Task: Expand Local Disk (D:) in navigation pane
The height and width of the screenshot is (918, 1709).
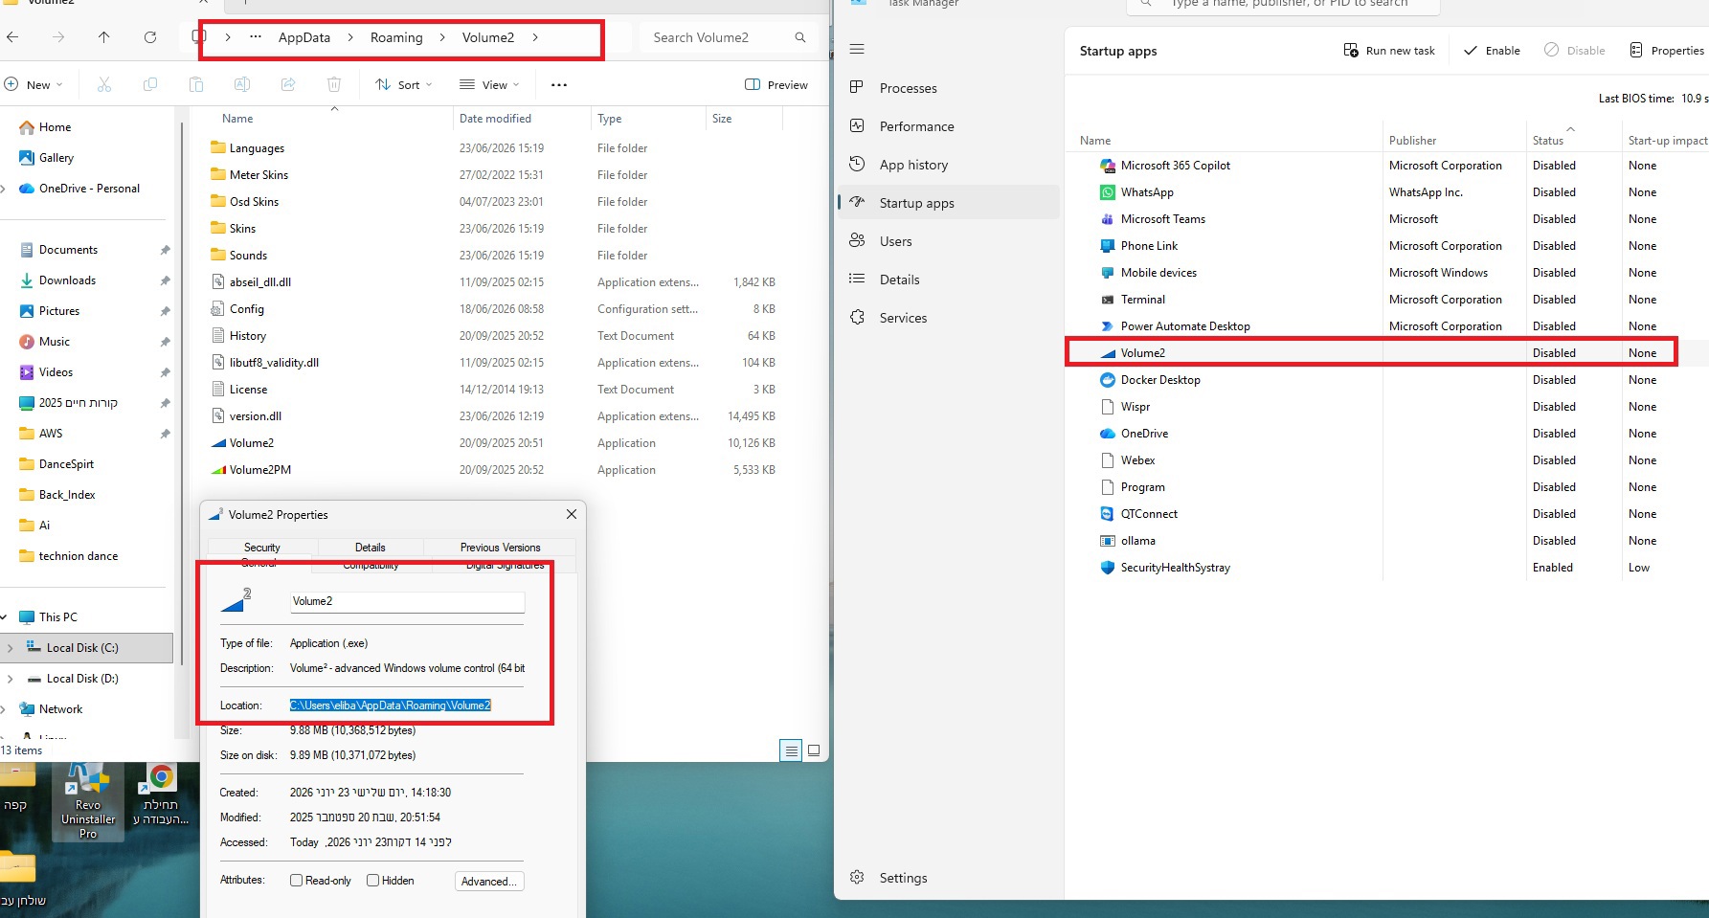Action: (10, 679)
